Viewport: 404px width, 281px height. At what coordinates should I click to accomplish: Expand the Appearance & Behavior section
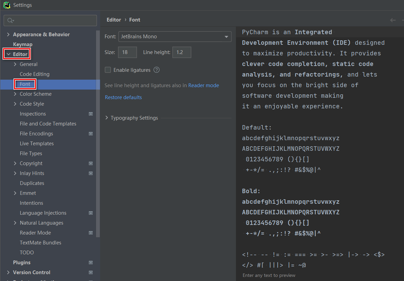click(x=8, y=34)
